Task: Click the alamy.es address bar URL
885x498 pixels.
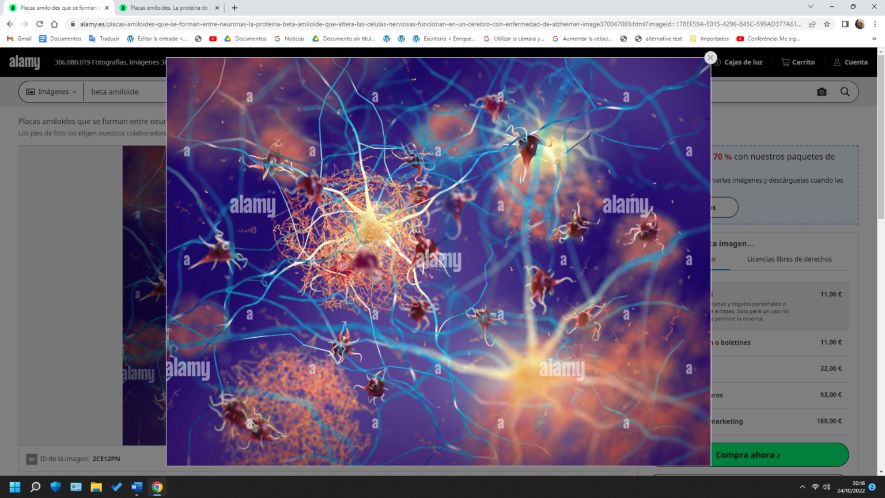Action: (x=441, y=24)
